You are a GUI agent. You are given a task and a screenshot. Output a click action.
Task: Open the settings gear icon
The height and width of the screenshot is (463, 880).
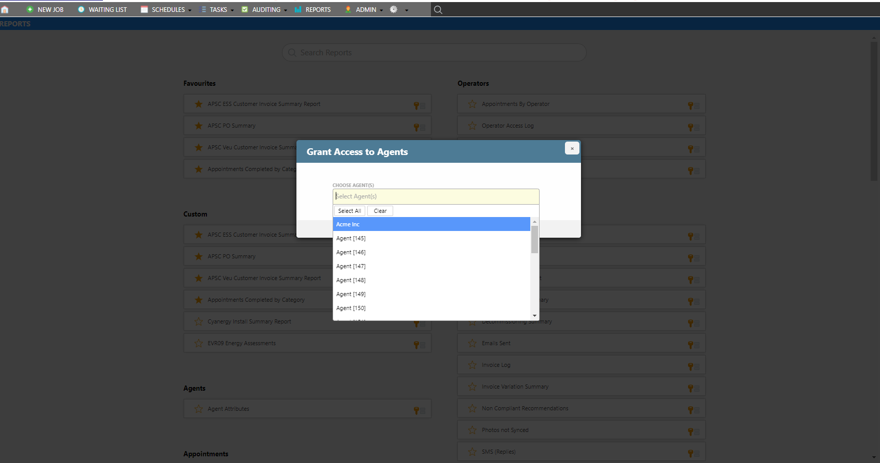[x=394, y=9]
